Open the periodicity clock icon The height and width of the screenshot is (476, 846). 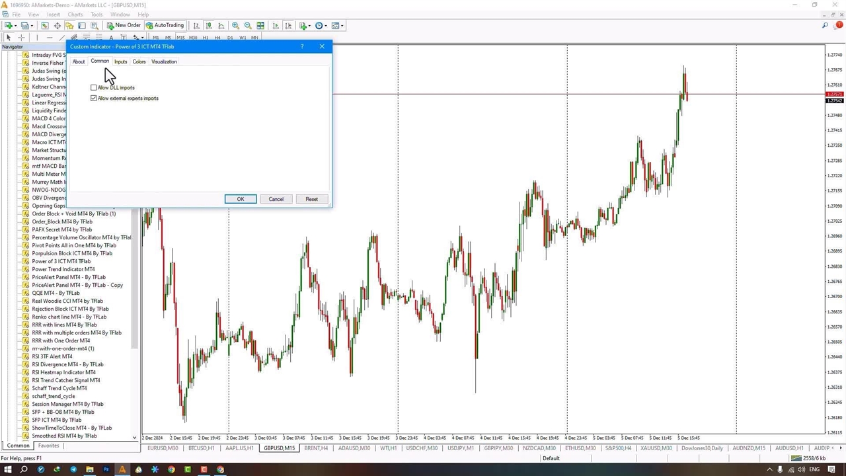(x=319, y=26)
